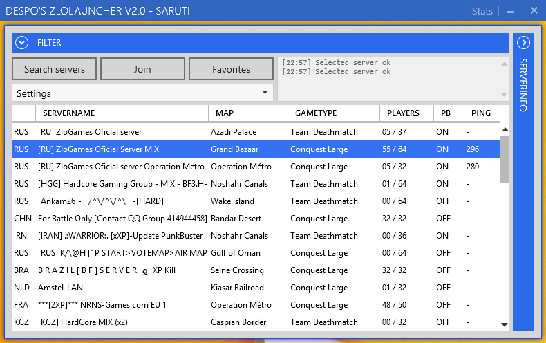The height and width of the screenshot is (343, 546).
Task: Click the Search servers button
Action: pos(55,69)
